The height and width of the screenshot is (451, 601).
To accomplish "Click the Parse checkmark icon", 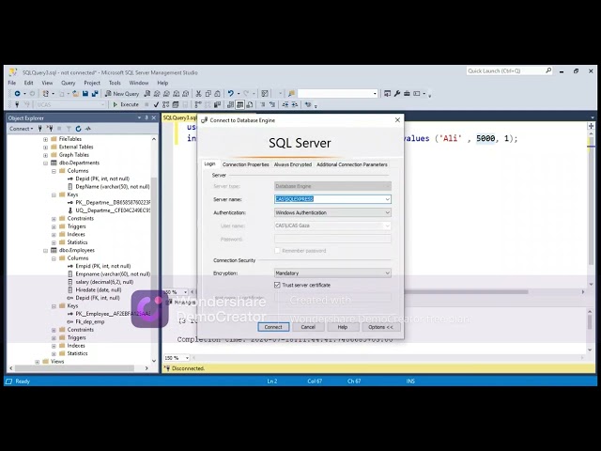I will tap(156, 104).
